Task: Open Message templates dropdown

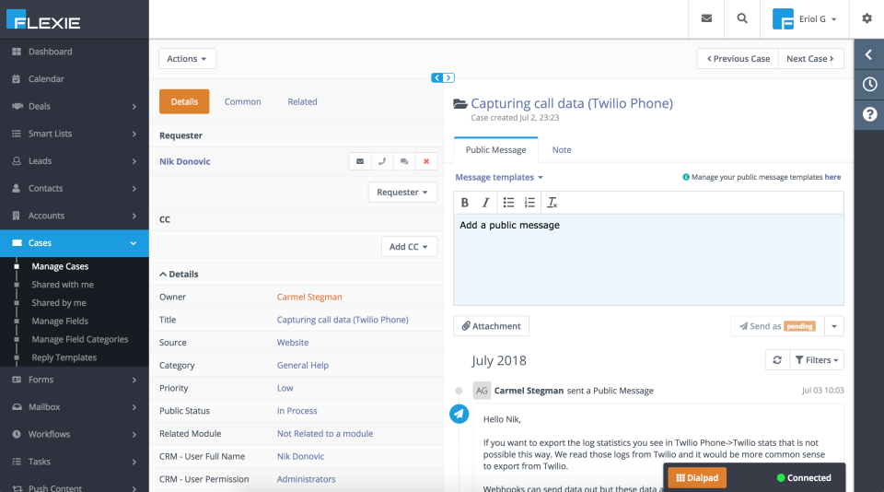Action: [x=499, y=177]
